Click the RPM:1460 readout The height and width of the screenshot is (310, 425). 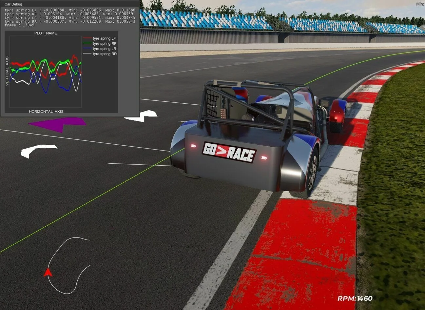355,299
